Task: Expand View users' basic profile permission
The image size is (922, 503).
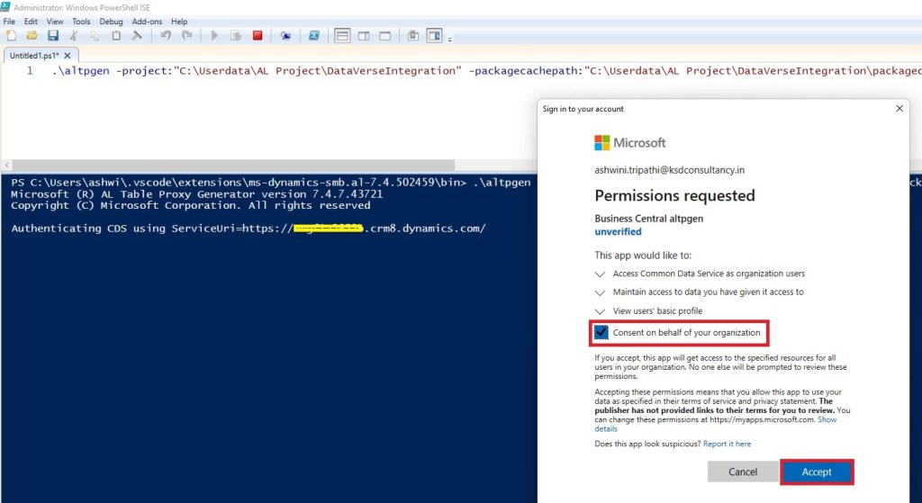Action: 601,311
